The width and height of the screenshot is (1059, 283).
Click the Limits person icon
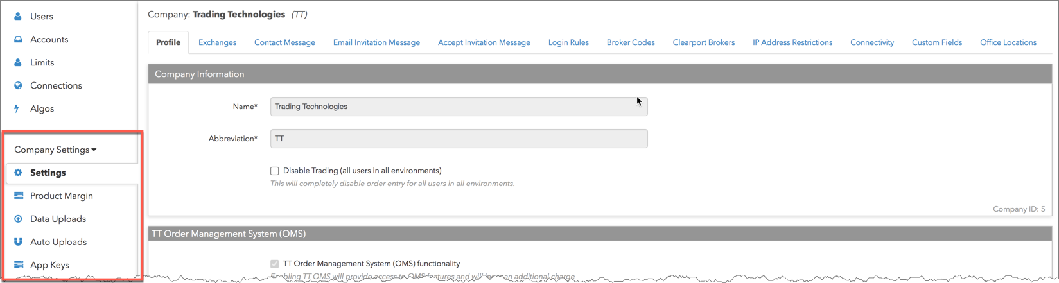pos(18,62)
